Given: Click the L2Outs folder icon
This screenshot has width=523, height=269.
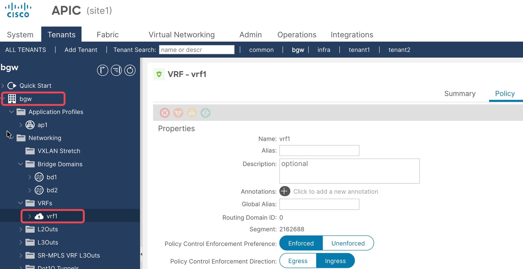Looking at the screenshot, I should [x=30, y=229].
